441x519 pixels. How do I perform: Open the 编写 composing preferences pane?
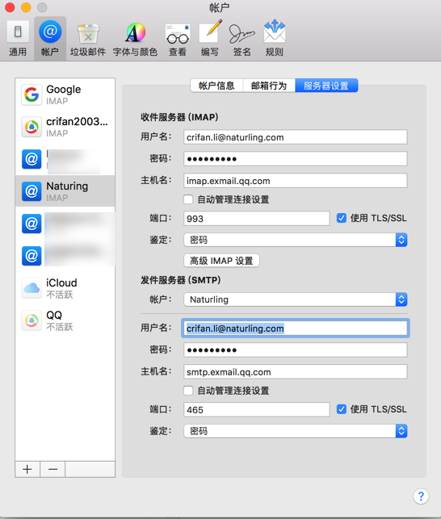pos(210,39)
